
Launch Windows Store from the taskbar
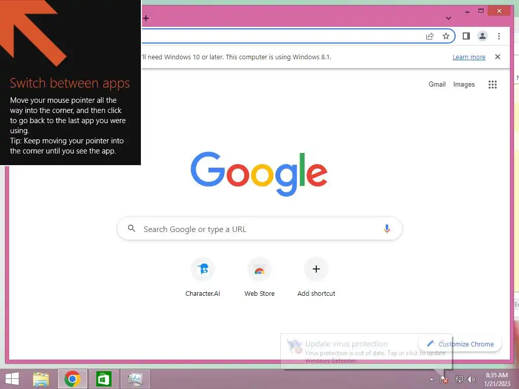tap(103, 379)
